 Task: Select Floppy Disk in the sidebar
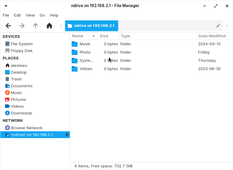click(x=35, y=51)
